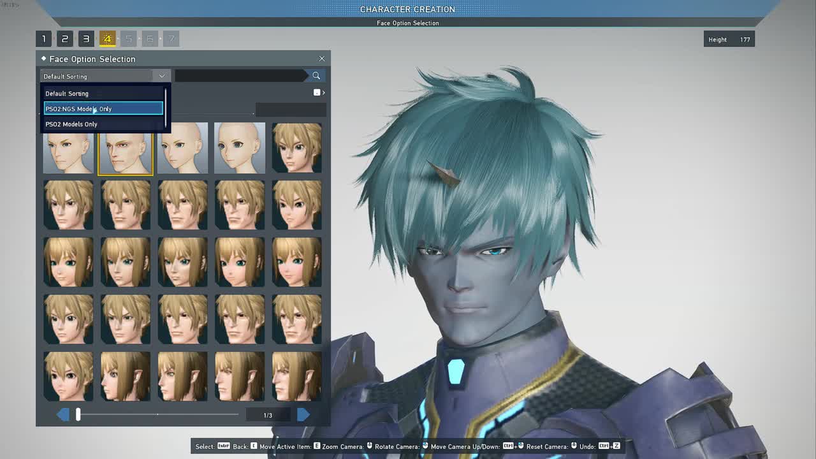Viewport: 816px width, 459px height.
Task: Click the Ctrl+Z icon after Undo
Action: pyautogui.click(x=608, y=446)
